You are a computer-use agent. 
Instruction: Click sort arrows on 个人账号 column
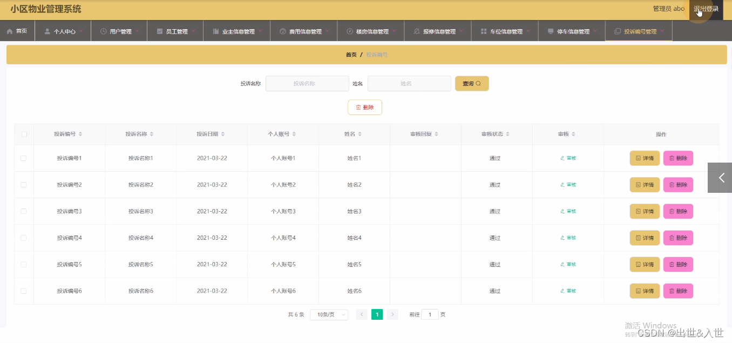294,134
